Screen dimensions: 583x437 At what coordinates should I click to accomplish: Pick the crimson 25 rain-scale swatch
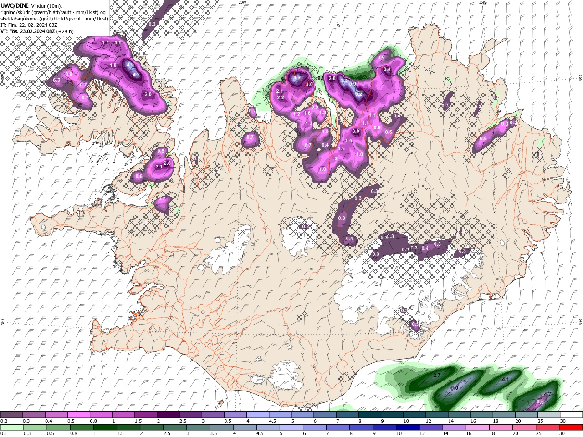tap(547, 427)
